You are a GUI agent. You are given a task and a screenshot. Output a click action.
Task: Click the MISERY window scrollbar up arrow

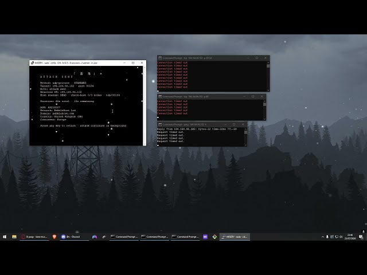click(145, 68)
